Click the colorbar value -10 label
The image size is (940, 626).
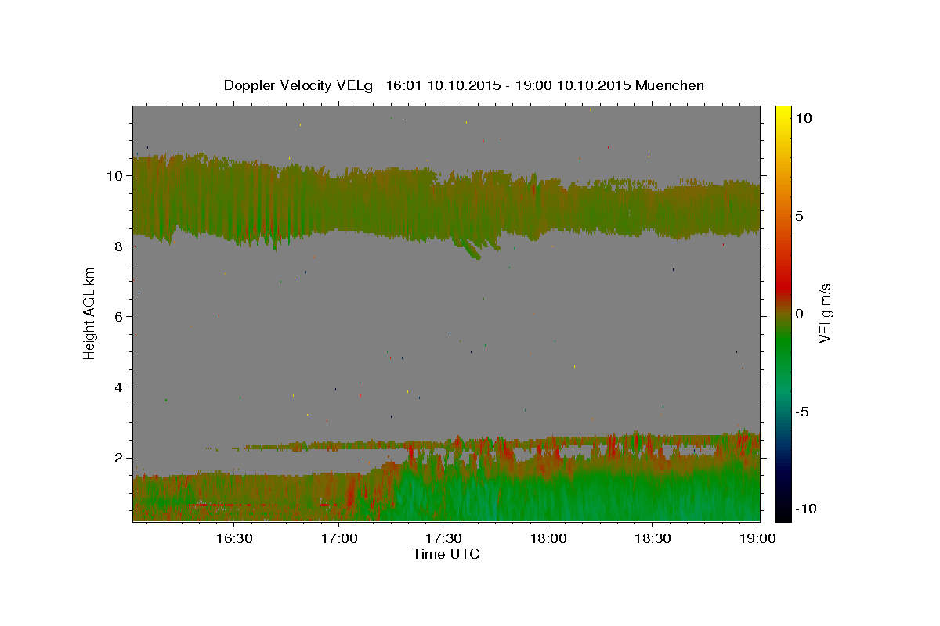[807, 509]
